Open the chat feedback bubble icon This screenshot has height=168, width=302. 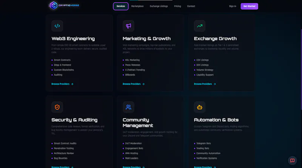pos(292,160)
